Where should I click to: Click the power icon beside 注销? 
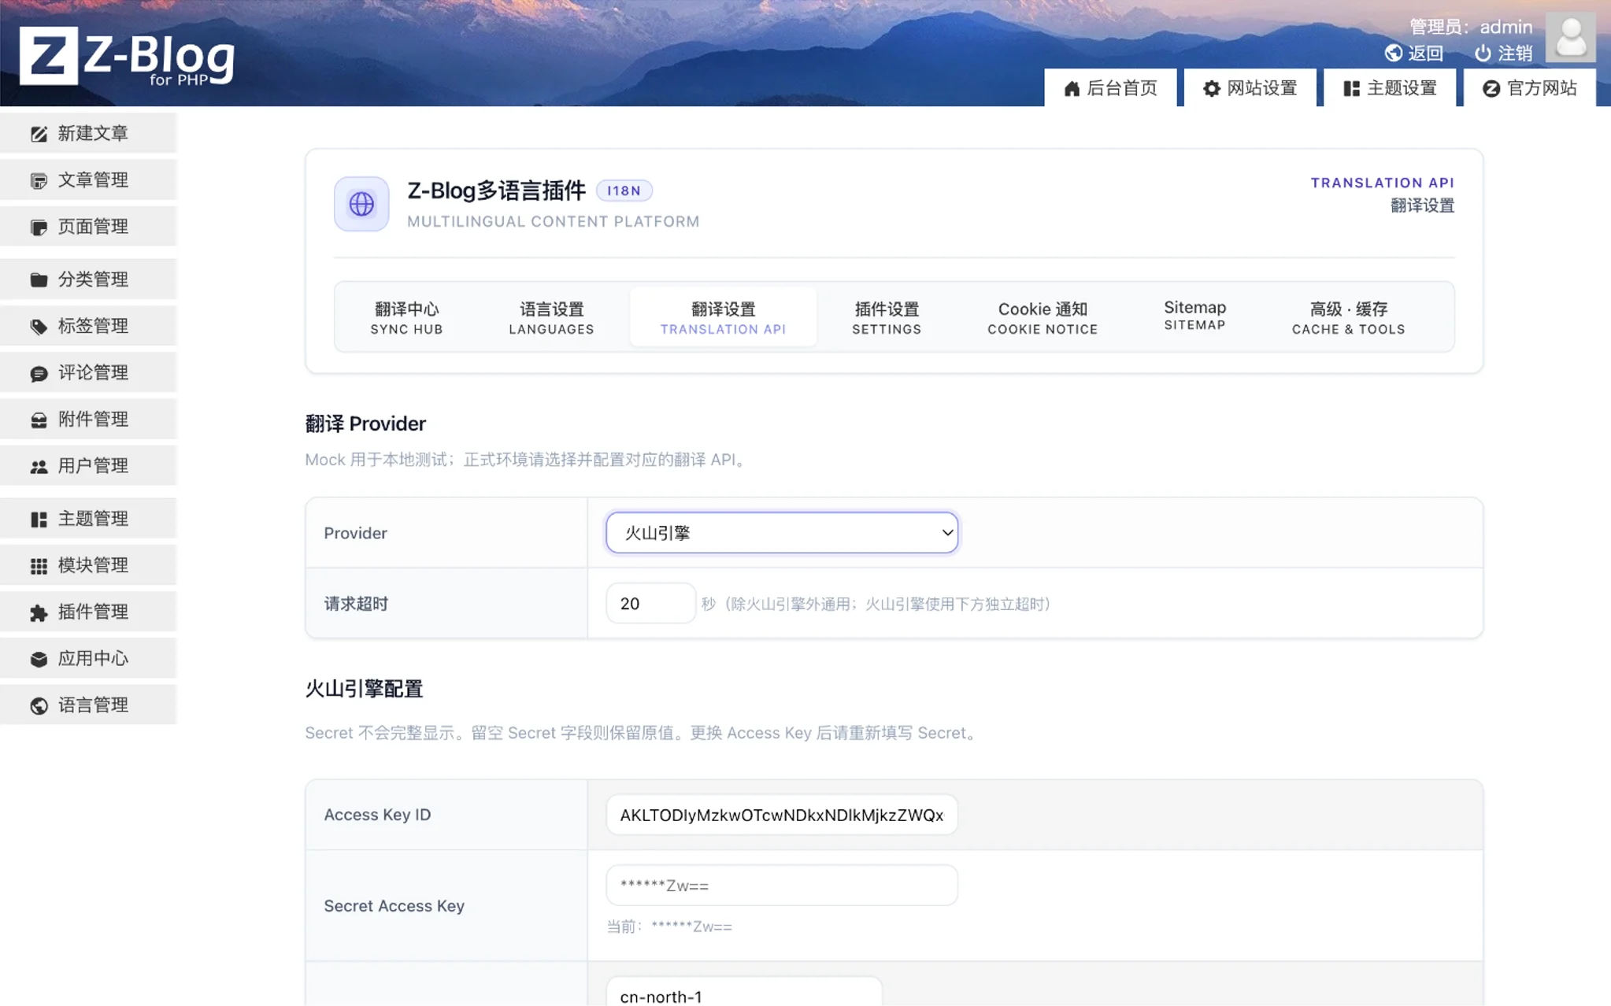tap(1483, 53)
